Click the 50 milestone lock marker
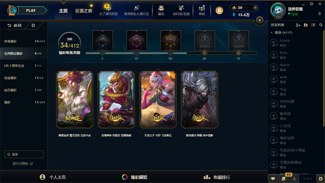Screen dimensions: 325x183 204,53
